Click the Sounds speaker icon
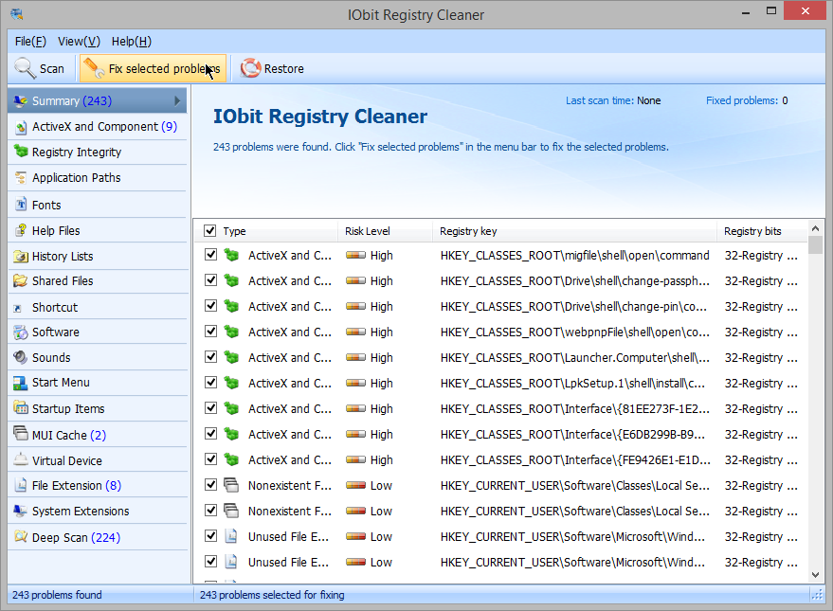This screenshot has height=611, width=833. click(21, 357)
